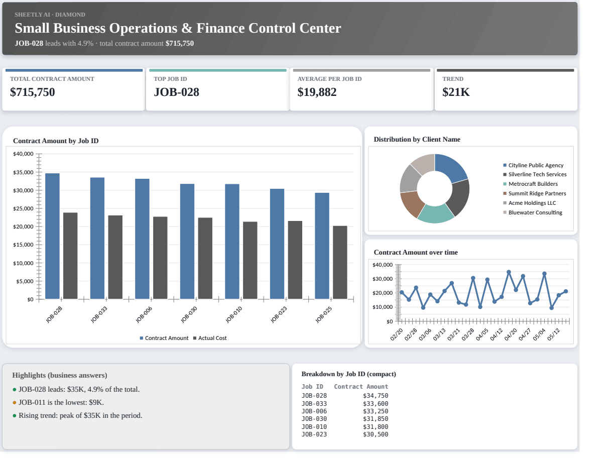
Task: Click the highlight JOB-028 leads: $35K bullet
Action: [x=76, y=389]
